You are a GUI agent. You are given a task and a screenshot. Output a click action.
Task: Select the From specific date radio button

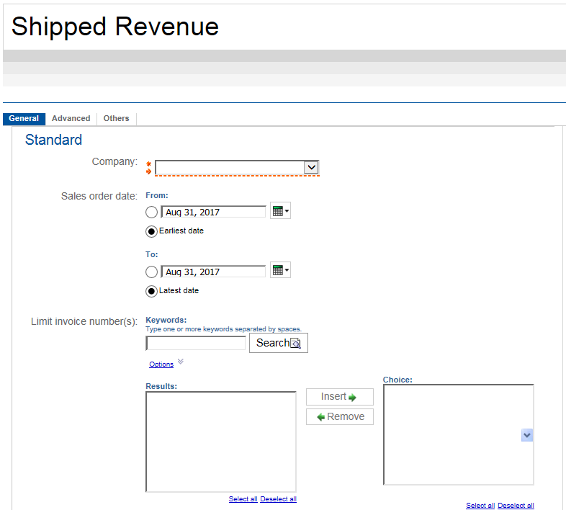[151, 212]
